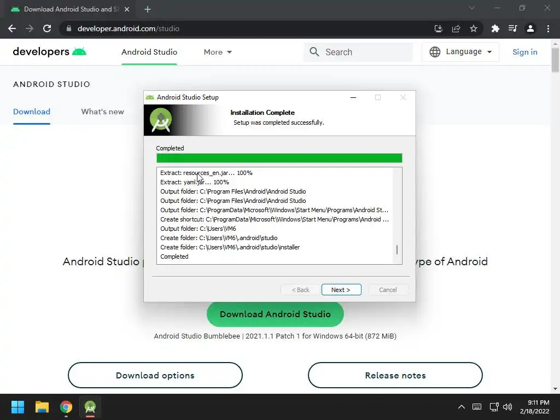Screen dimensions: 560x420
Task: Select 'Extract: resources_en.jar... 100%' log line
Action: pyautogui.click(x=206, y=173)
